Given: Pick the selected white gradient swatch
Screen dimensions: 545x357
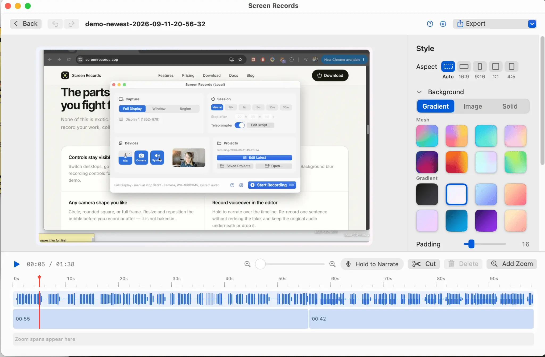Looking at the screenshot, I should 456,194.
